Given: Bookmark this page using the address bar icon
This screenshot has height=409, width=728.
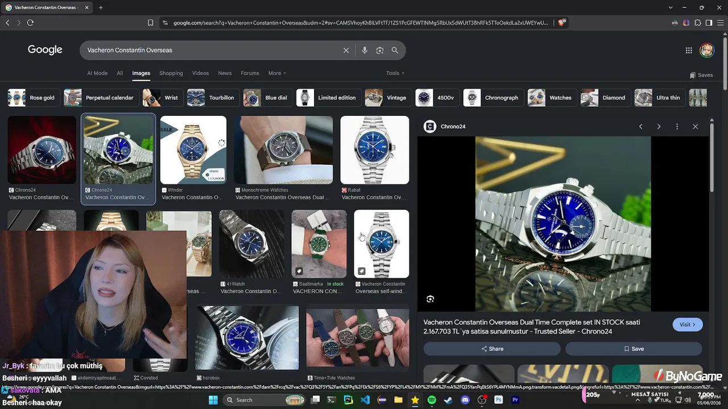Looking at the screenshot, I should pos(150,23).
